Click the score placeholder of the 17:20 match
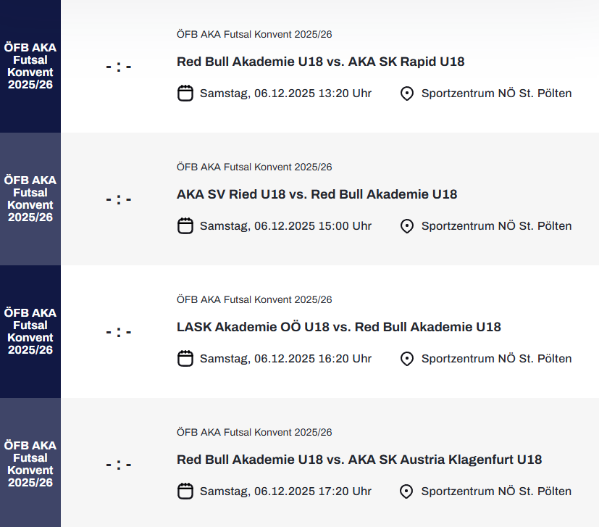Viewport: 599px width, 527px height. (x=119, y=465)
